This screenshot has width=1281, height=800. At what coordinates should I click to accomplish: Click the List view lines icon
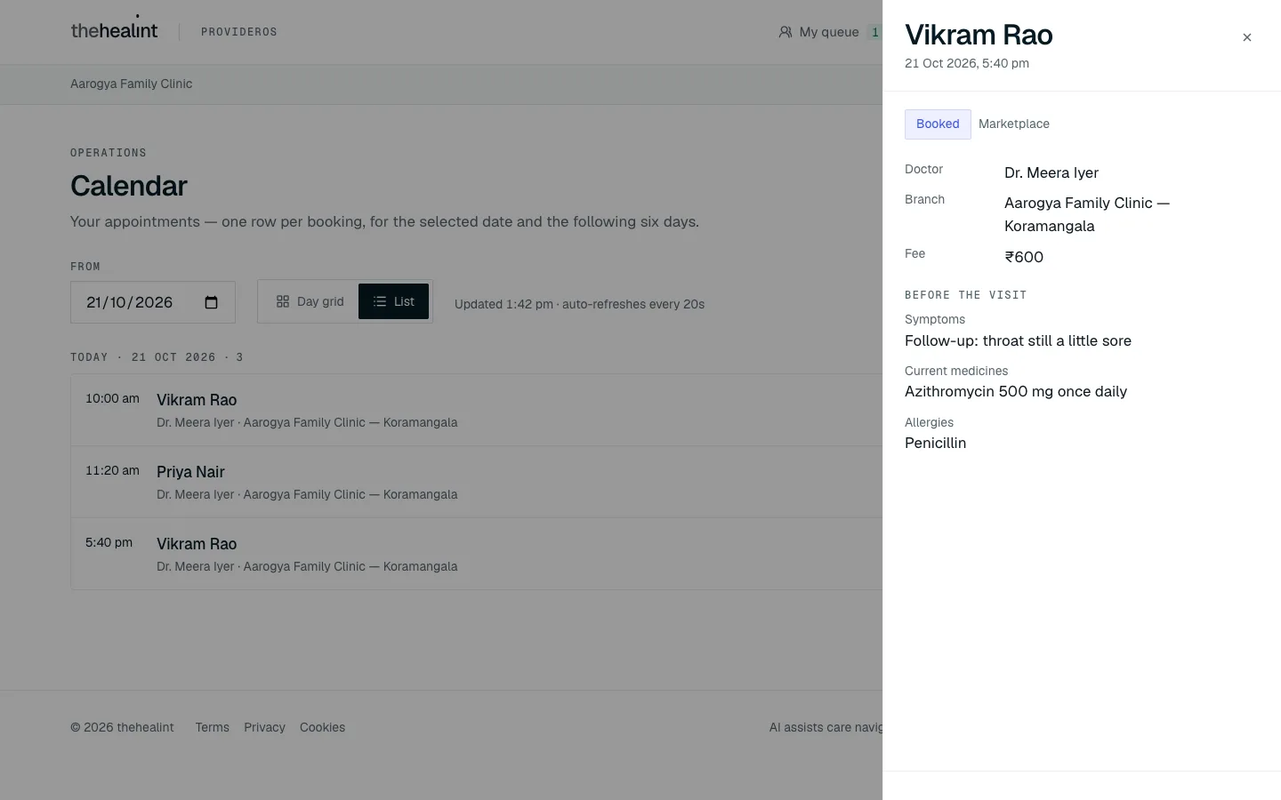tap(380, 301)
